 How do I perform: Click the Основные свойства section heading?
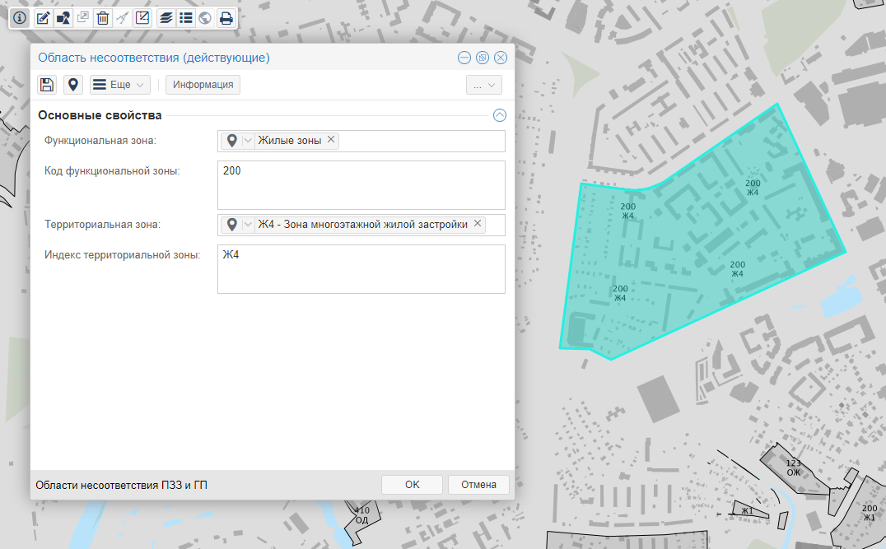100,115
